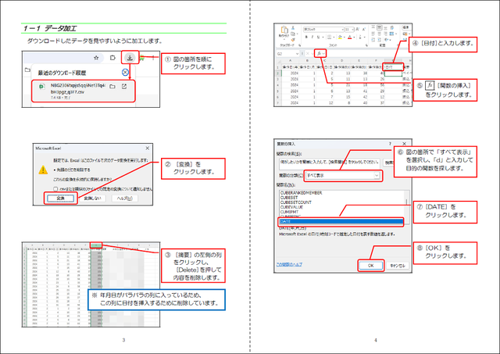500x354 pixels.
Task: Click the Wrap Text icon
Action: click(x=392, y=28)
